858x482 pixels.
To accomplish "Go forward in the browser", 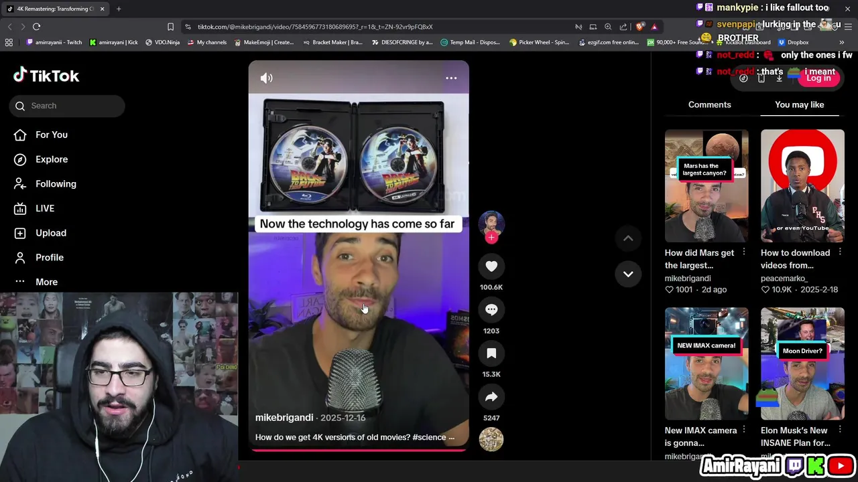I will point(22,27).
